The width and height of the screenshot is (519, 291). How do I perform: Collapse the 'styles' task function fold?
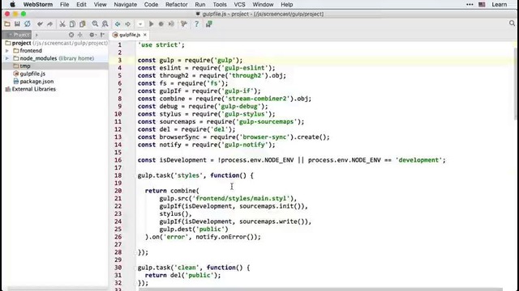pyautogui.click(x=135, y=175)
